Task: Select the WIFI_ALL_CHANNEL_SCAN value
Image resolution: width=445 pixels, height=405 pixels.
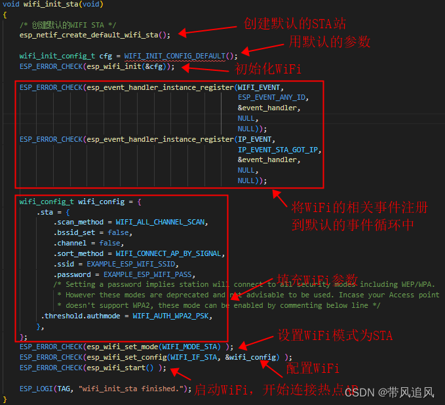Action: [160, 222]
